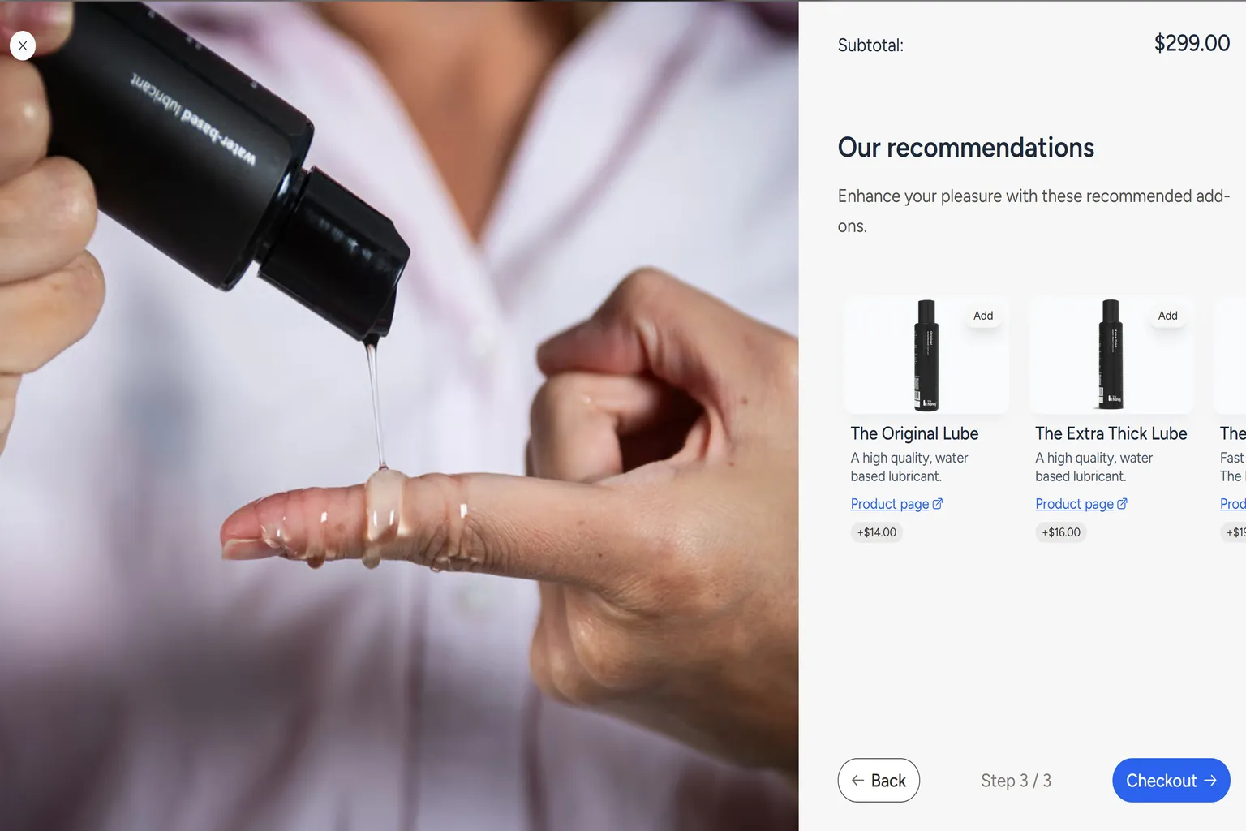The width and height of the screenshot is (1246, 831).
Task: Add The Extra Thick Lube to order
Action: [x=1167, y=316]
